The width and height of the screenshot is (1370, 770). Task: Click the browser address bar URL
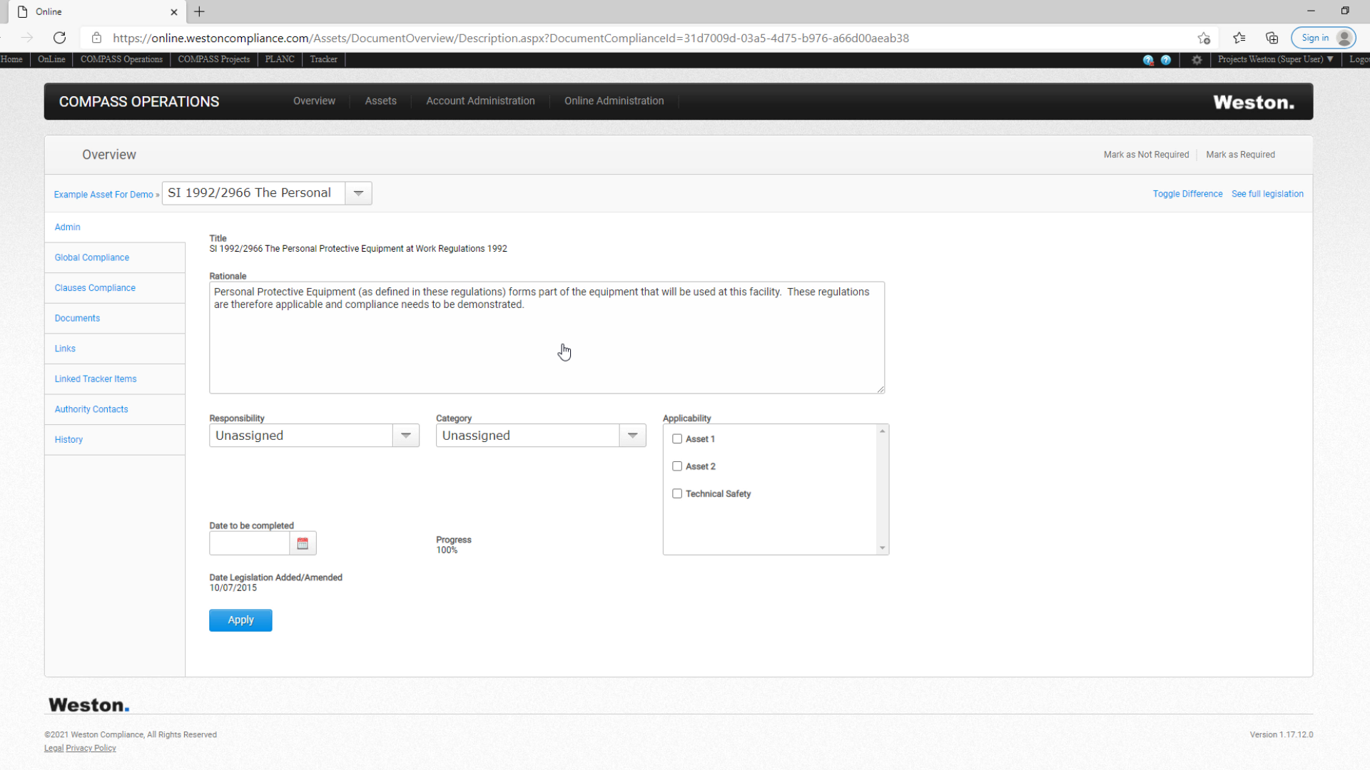coord(511,38)
